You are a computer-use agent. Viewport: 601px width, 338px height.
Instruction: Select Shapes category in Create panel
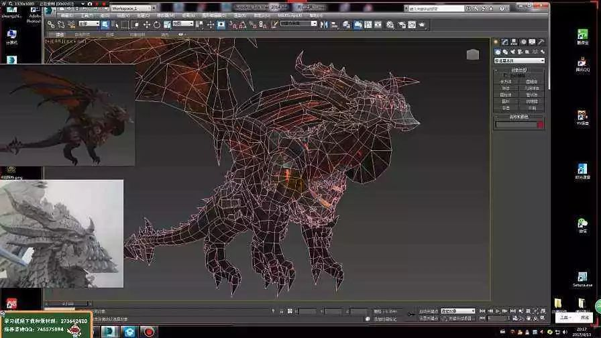[505, 52]
